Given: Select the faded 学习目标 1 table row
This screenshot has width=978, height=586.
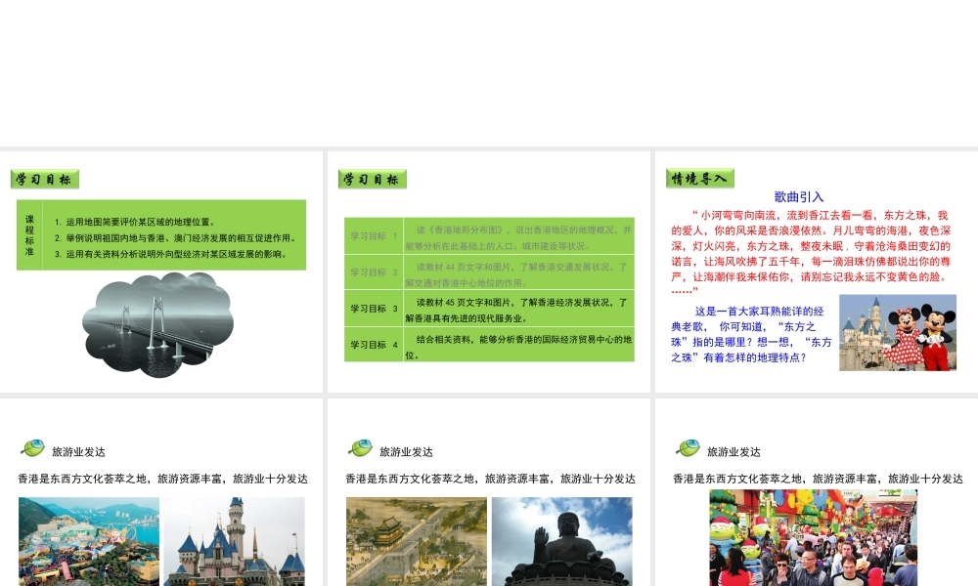Looking at the screenshot, I should [489, 235].
